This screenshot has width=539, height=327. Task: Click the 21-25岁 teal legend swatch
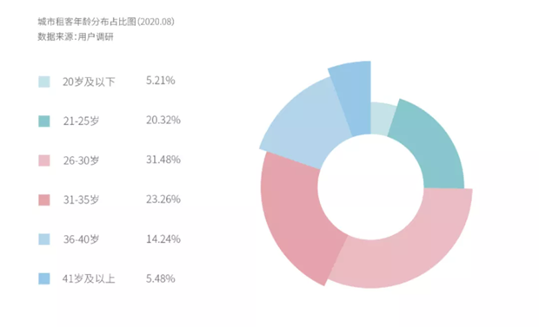pyautogui.click(x=44, y=121)
